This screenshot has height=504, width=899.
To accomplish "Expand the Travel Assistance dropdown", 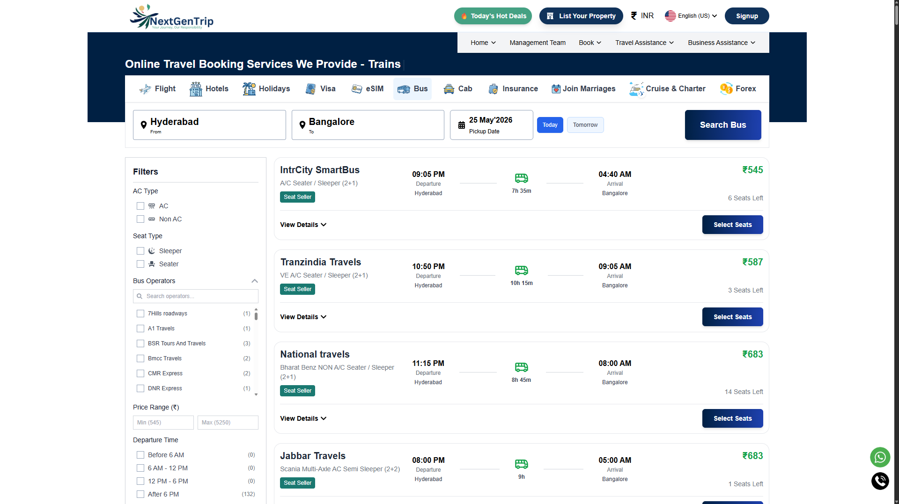I will coord(645,43).
